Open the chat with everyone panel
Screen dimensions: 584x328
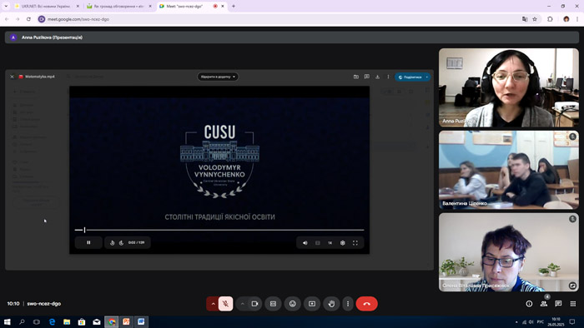point(558,304)
